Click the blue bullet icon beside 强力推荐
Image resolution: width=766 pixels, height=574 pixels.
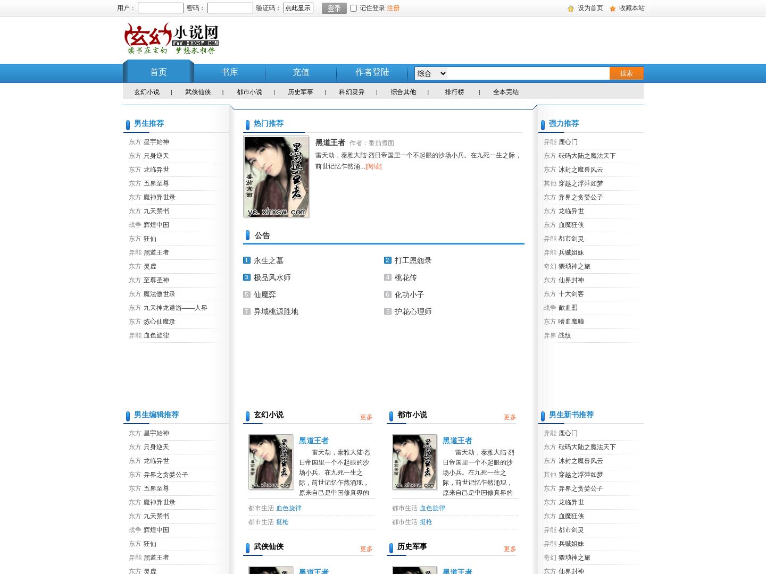click(543, 125)
